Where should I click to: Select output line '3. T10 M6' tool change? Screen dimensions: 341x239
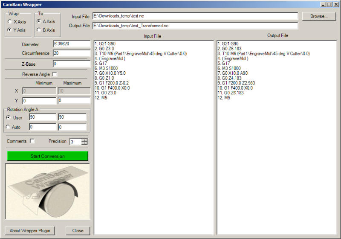[264, 53]
